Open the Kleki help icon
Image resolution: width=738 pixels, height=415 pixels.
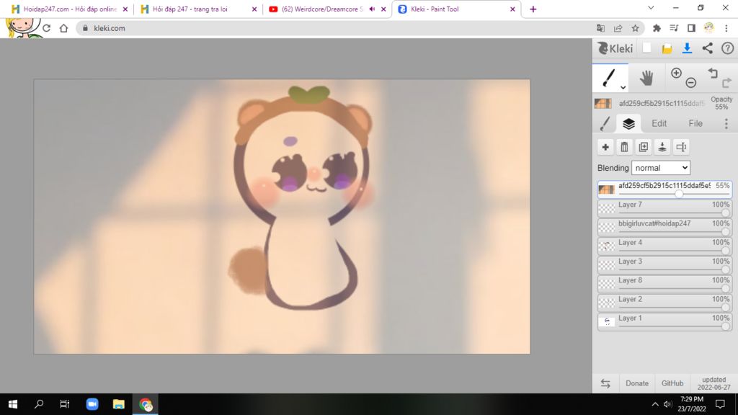tap(728, 48)
